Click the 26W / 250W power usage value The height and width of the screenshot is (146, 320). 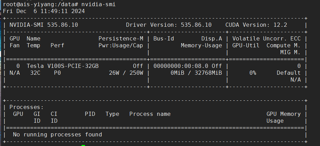(x=126, y=73)
